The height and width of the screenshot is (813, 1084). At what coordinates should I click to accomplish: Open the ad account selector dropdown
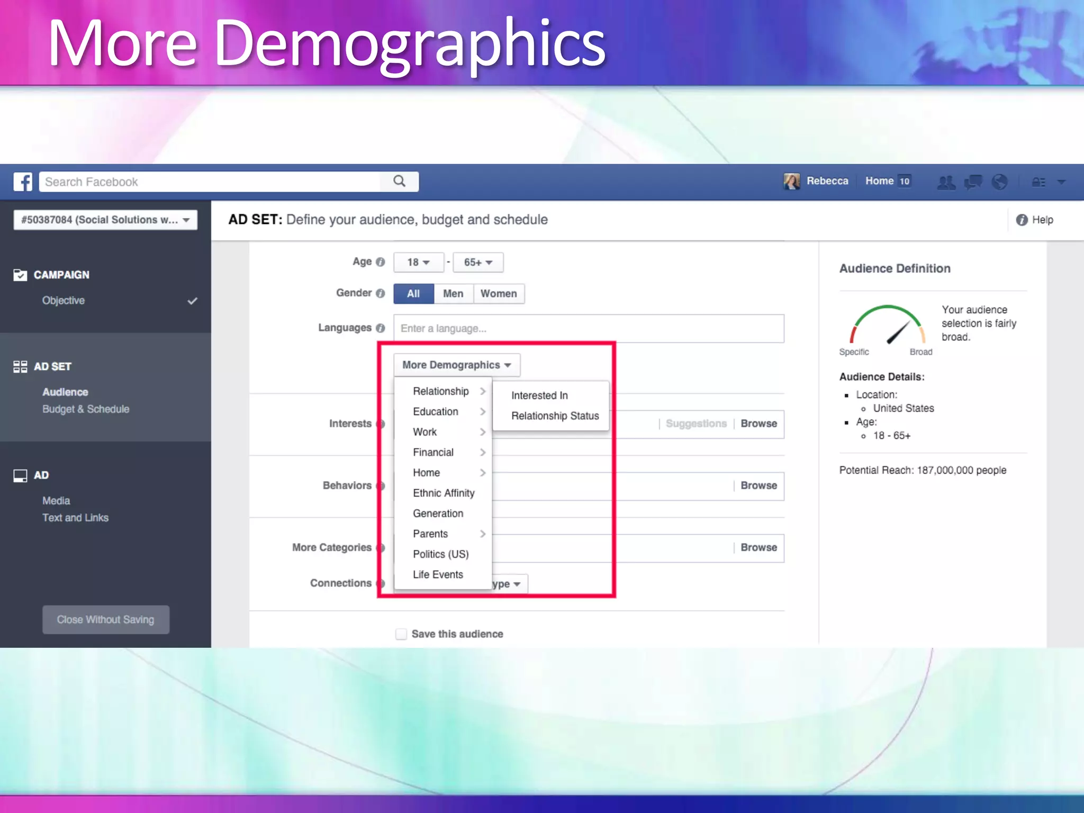(105, 220)
